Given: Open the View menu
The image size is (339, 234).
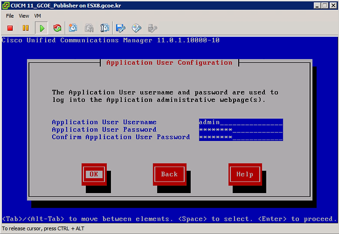Looking at the screenshot, I should (24, 16).
